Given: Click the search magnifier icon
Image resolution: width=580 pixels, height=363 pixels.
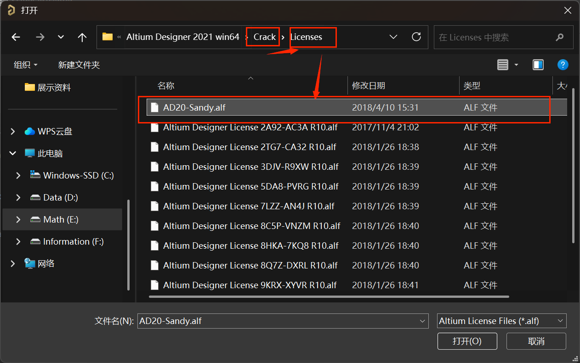Looking at the screenshot, I should (x=559, y=37).
